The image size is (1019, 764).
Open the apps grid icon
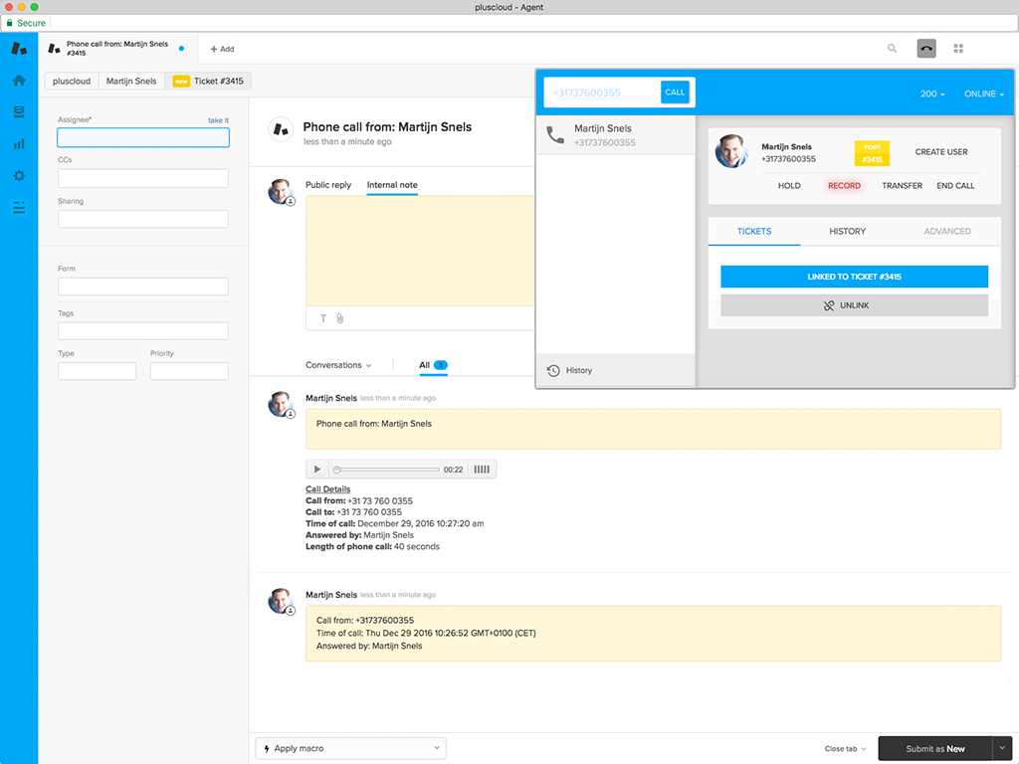coord(958,48)
